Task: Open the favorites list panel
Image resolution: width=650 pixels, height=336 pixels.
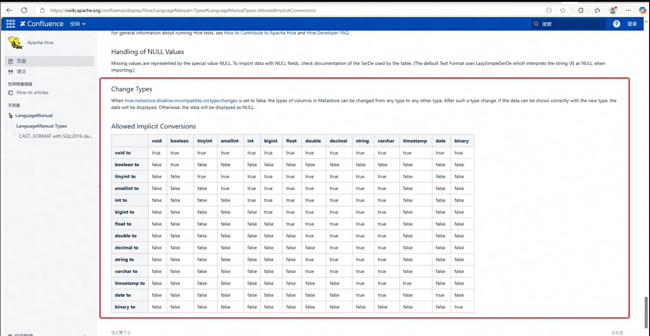Action: click(x=597, y=10)
